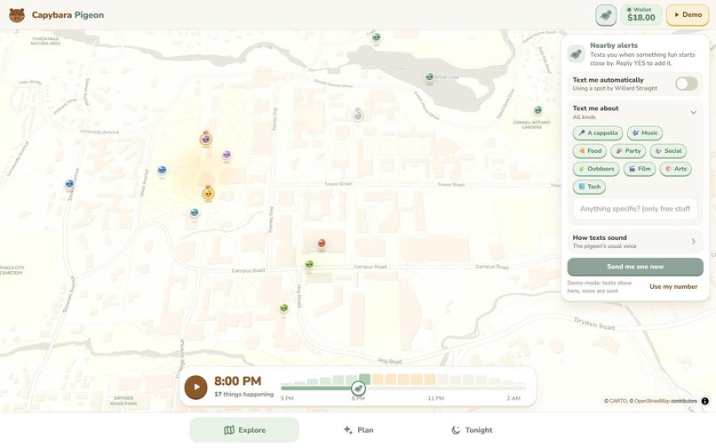Select the topmost green map marker
The image size is (716, 448).
pyautogui.click(x=376, y=37)
